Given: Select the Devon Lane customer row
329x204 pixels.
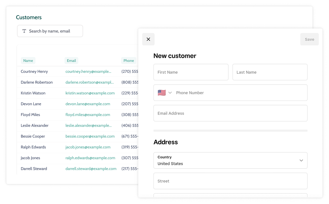Looking at the screenshot, I should tap(31, 104).
